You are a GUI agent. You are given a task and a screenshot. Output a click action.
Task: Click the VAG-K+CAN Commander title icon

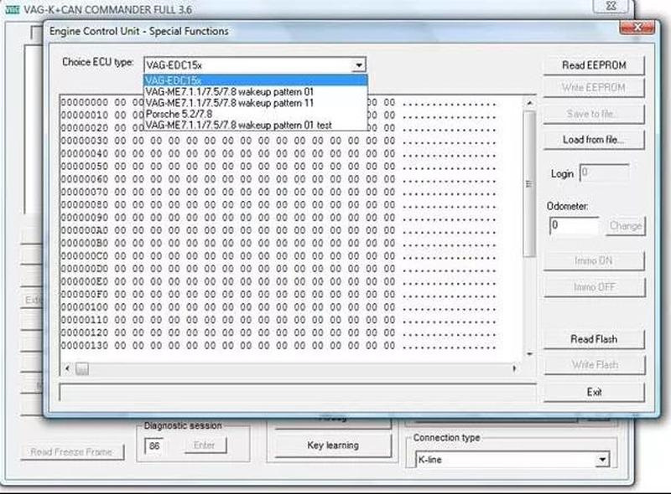(12, 9)
